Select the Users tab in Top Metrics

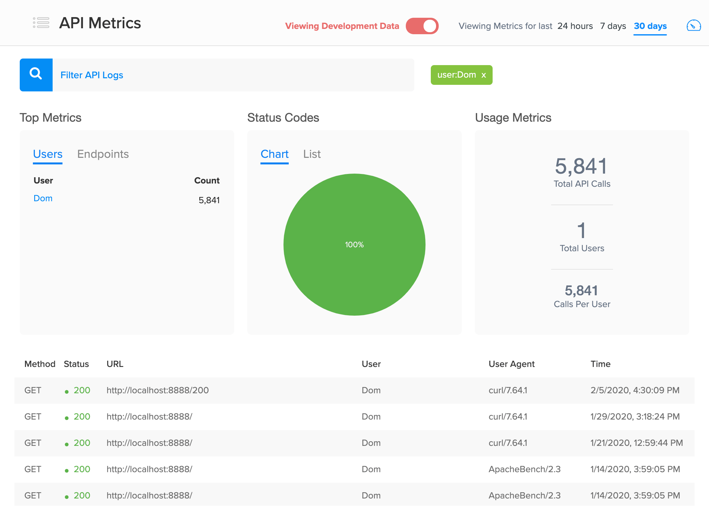[x=47, y=154]
